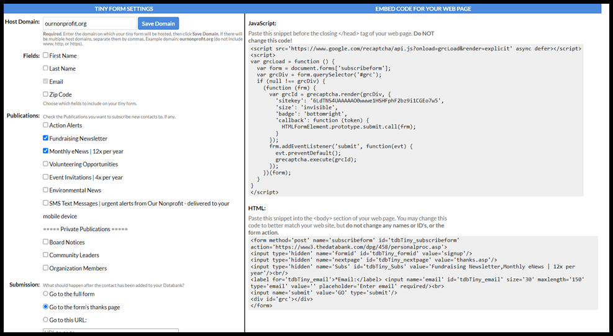Screen dimensions: 613x336
Task: Check Volunteering Opportunities publication
Action: click(46, 164)
